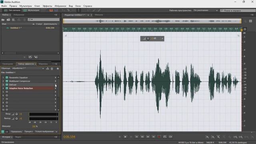Open the Help menu
The image size is (256, 144).
[88, 6]
